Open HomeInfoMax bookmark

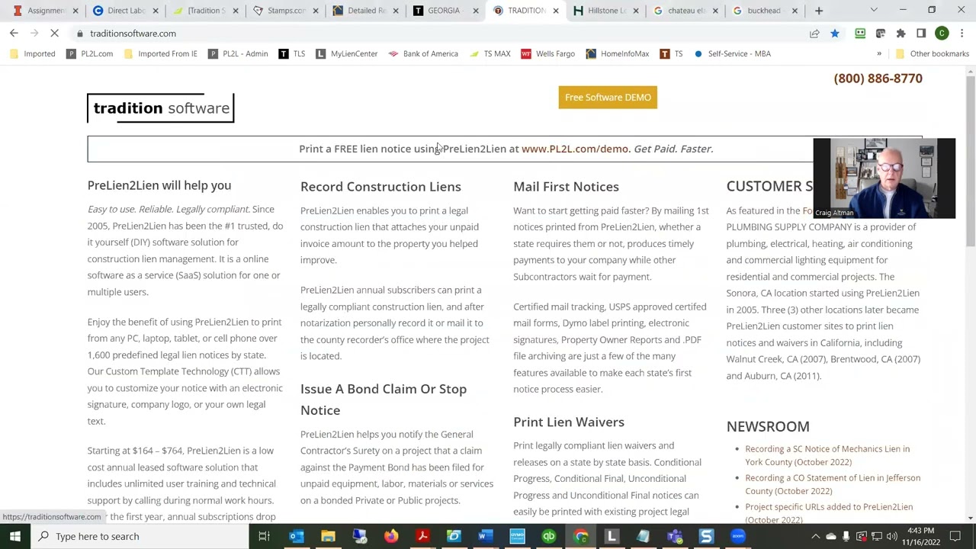pos(618,54)
